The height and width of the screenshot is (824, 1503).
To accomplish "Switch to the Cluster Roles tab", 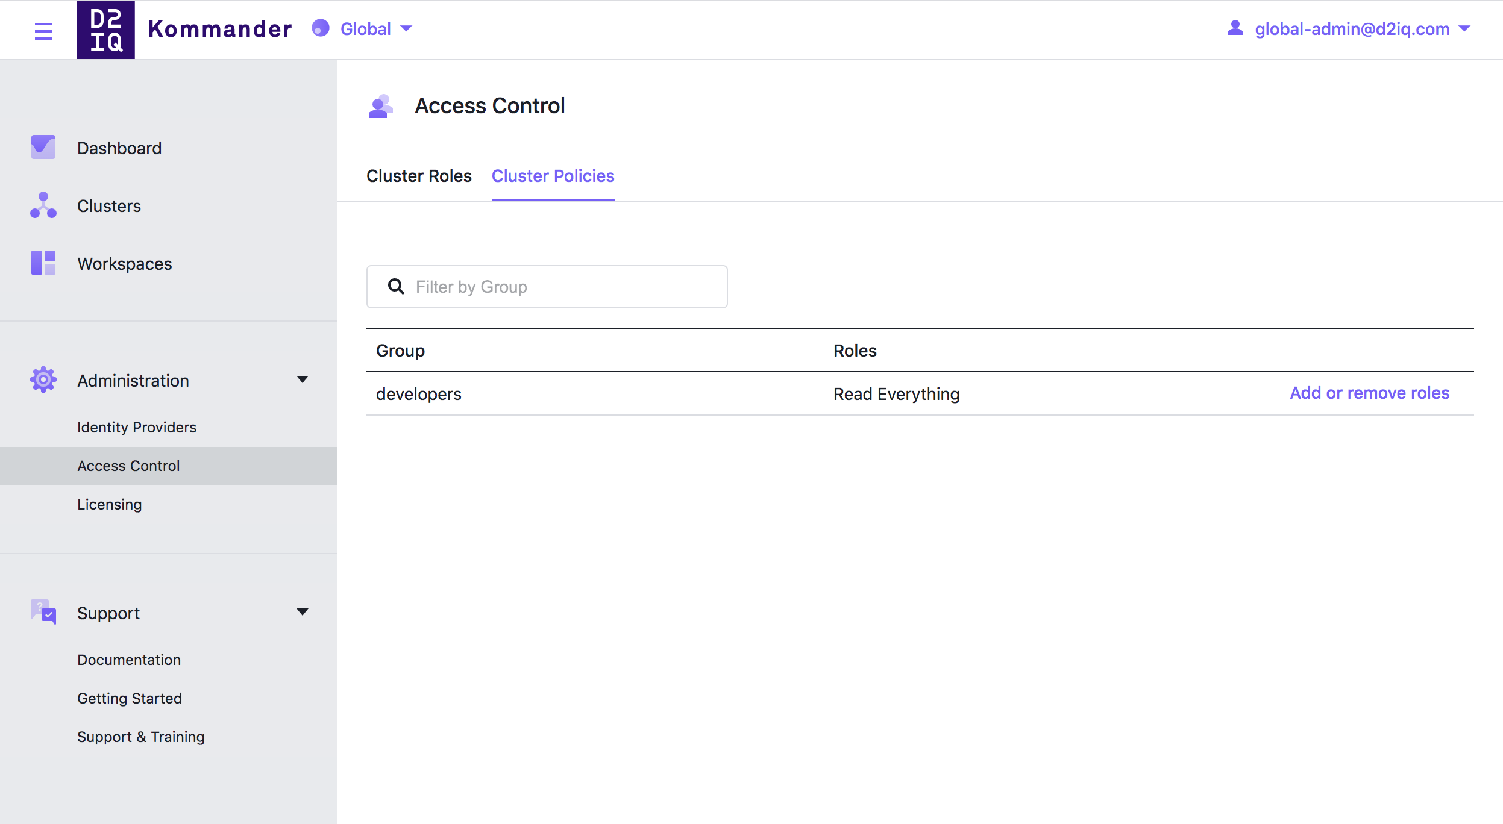I will pos(419,176).
